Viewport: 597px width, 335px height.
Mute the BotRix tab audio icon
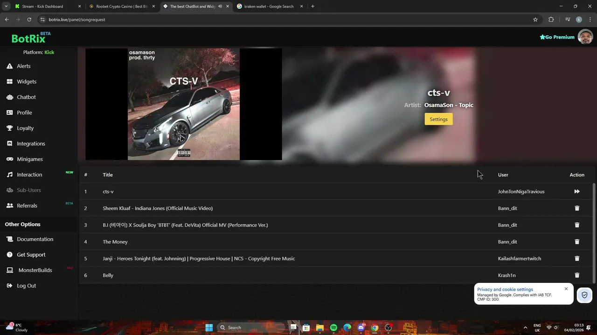pos(220,7)
